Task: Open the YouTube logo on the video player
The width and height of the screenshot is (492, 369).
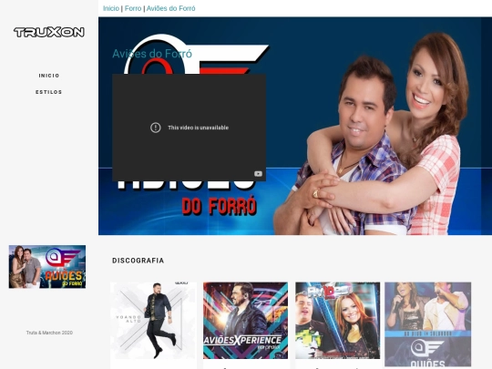Action: click(x=258, y=173)
